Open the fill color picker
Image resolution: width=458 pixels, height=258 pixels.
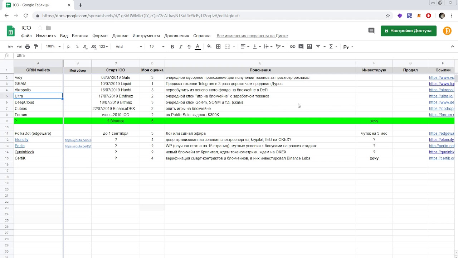209,47
